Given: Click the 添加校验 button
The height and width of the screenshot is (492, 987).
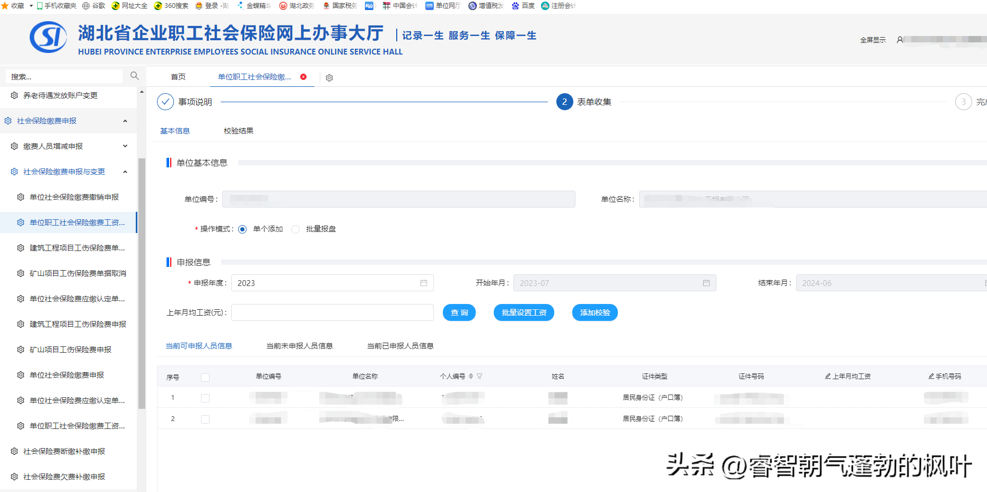Looking at the screenshot, I should click(595, 312).
